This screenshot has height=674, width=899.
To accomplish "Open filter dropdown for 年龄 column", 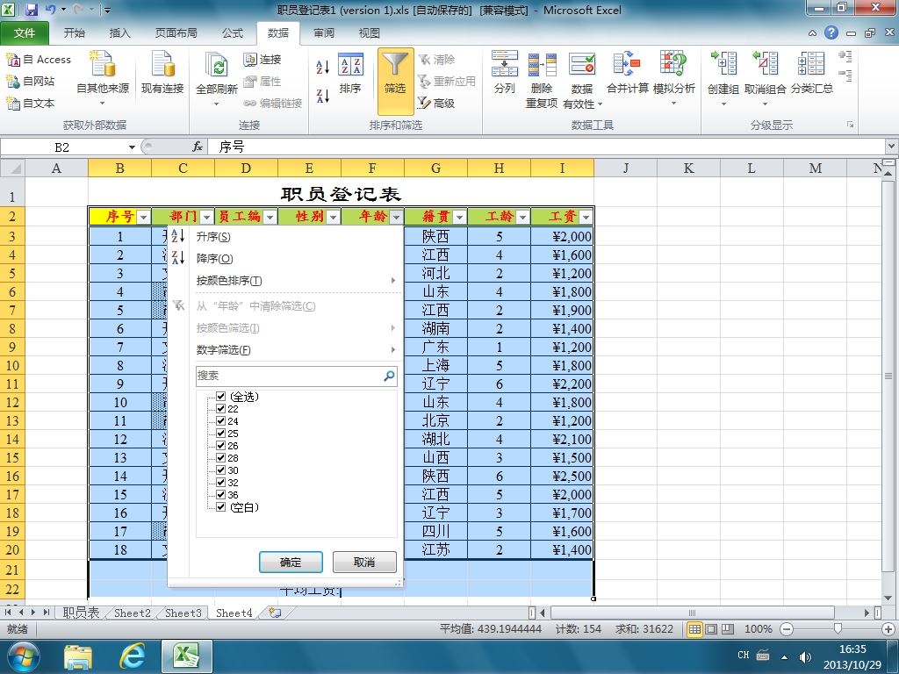I will pos(396,218).
